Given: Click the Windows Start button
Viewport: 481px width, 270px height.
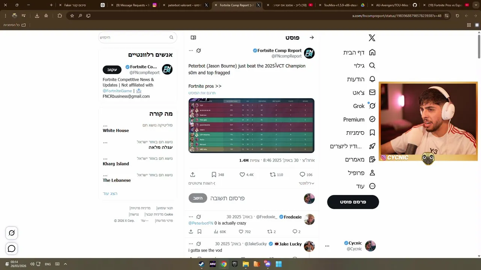Looking at the screenshot, I should (278, 264).
